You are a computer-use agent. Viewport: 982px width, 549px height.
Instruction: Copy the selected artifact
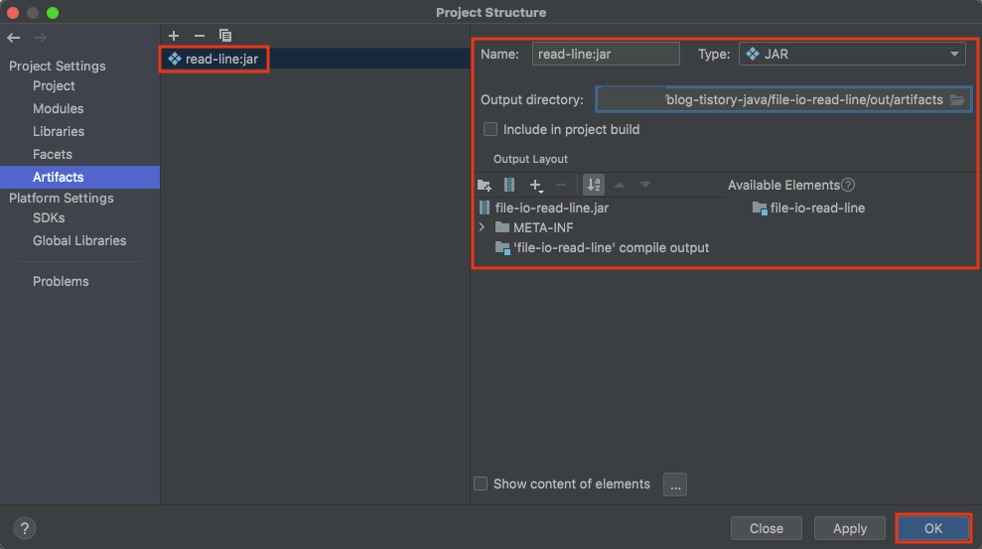point(225,36)
